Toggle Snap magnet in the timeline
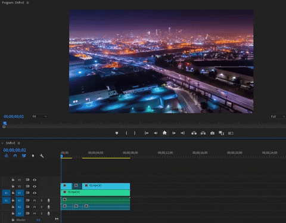This screenshot has height=223, width=286. [15, 156]
